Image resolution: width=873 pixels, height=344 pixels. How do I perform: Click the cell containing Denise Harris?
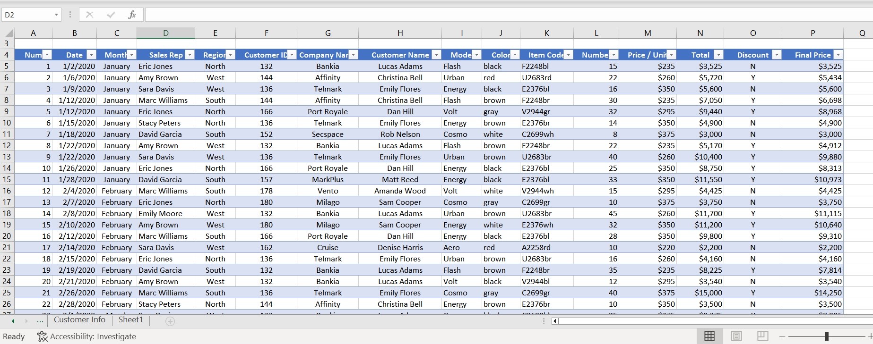pos(400,247)
